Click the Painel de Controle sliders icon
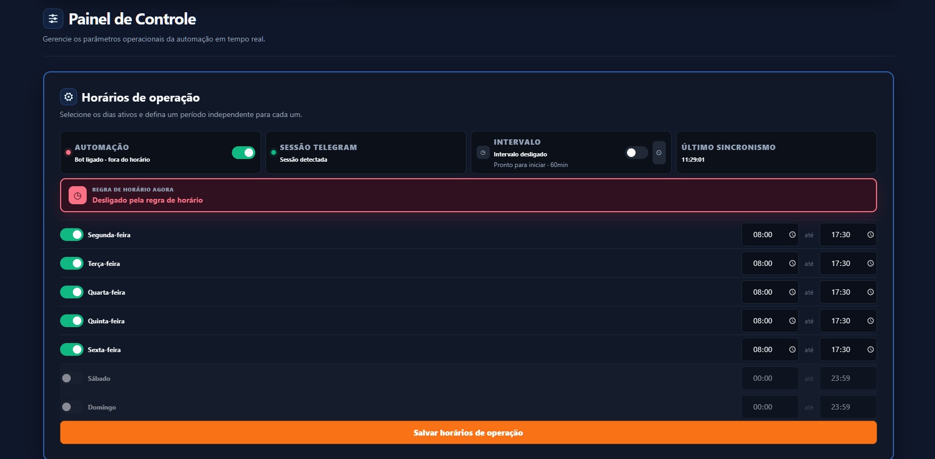This screenshot has width=935, height=459. [x=53, y=19]
